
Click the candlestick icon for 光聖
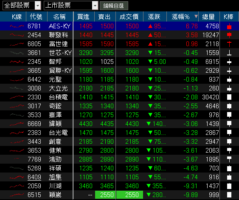click(x=229, y=79)
